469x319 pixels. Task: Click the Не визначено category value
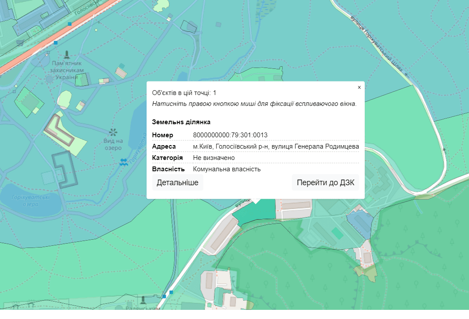[x=214, y=158]
